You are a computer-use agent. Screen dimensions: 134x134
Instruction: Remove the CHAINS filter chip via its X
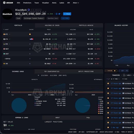coord(106,71)
